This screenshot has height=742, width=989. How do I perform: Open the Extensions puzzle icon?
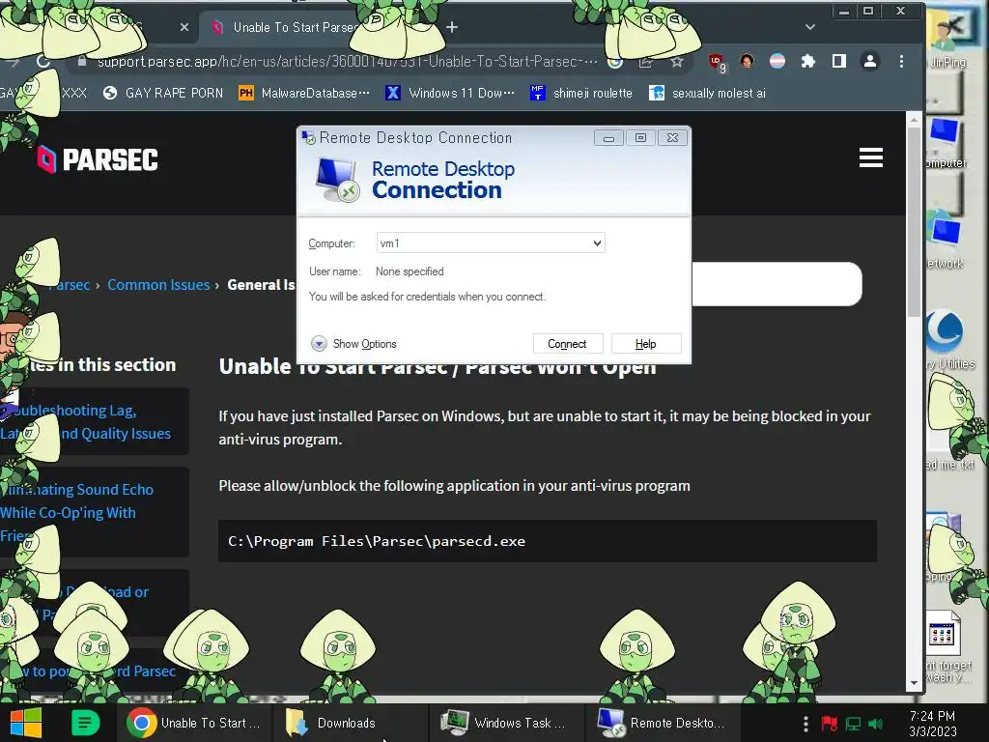[x=808, y=61]
